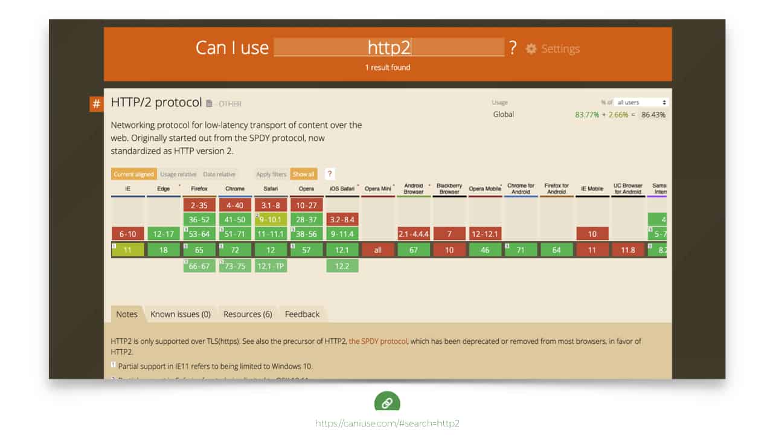
Task: Click the spec document icon beside HTTP/2 protocol
Action: tap(210, 104)
